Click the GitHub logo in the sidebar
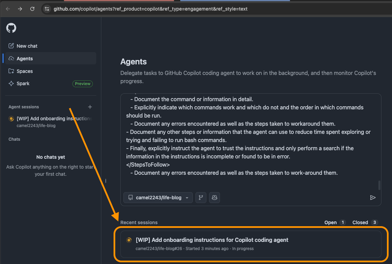Image resolution: width=392 pixels, height=264 pixels. pyautogui.click(x=11, y=28)
